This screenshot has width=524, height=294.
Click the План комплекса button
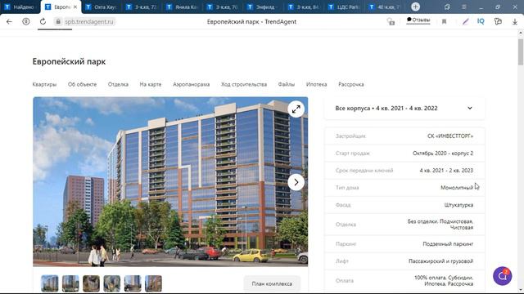click(272, 283)
